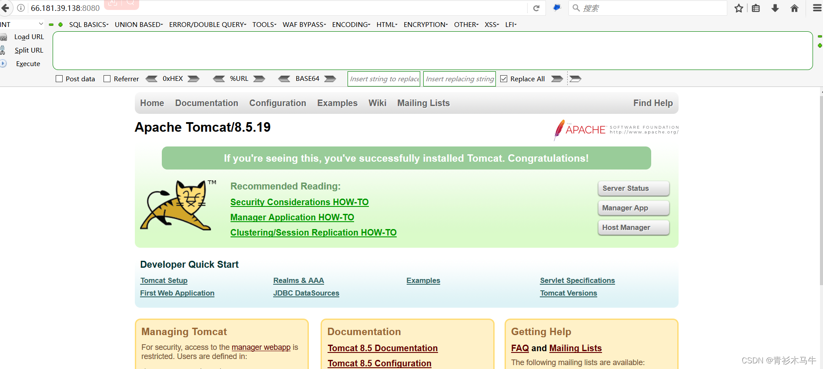Click the Load URL icon
Screen dimensions: 823x369
click(x=3, y=37)
